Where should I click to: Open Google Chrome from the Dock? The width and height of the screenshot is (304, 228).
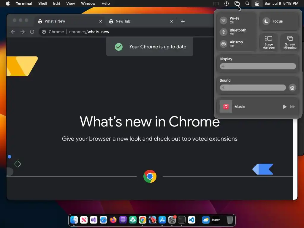coord(142,220)
